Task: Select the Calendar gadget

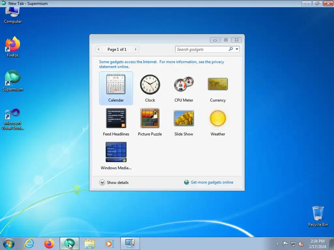Action: (116, 88)
